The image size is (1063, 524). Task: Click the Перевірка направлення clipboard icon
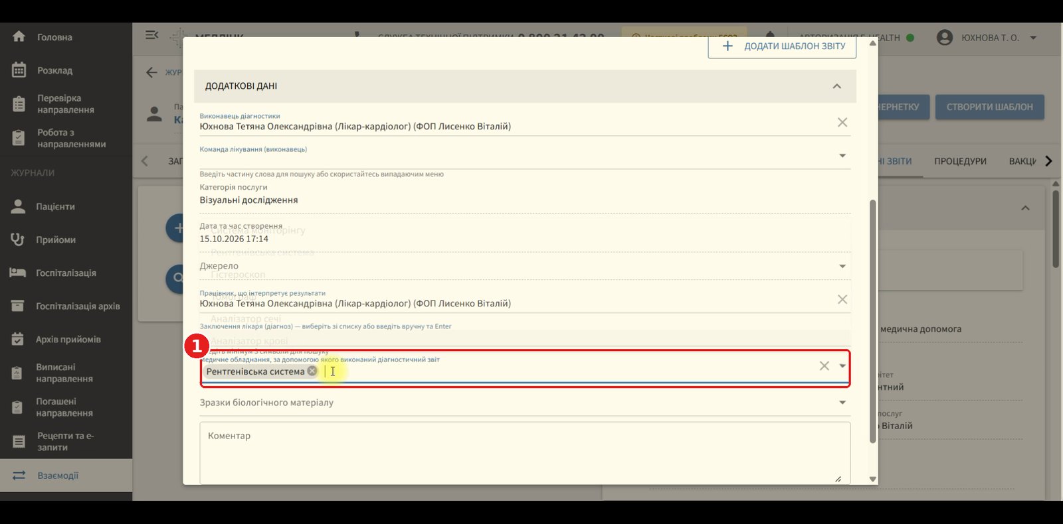click(x=19, y=104)
